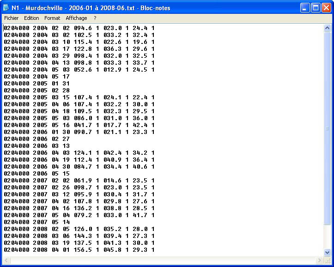Click value 122.8 in the 2004 03 17 row

tap(83, 49)
